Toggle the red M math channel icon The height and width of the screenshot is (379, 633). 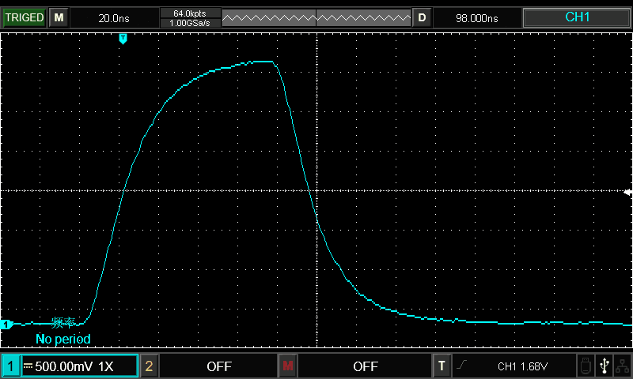click(287, 366)
